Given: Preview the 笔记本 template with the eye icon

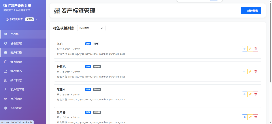Looking at the screenshot, I should 245,94.
